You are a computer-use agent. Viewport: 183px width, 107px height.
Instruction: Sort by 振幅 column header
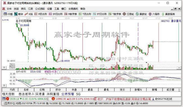(154, 90)
